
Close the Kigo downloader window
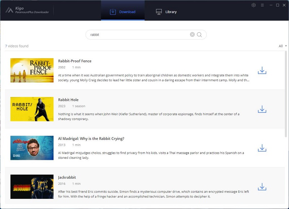click(284, 5)
